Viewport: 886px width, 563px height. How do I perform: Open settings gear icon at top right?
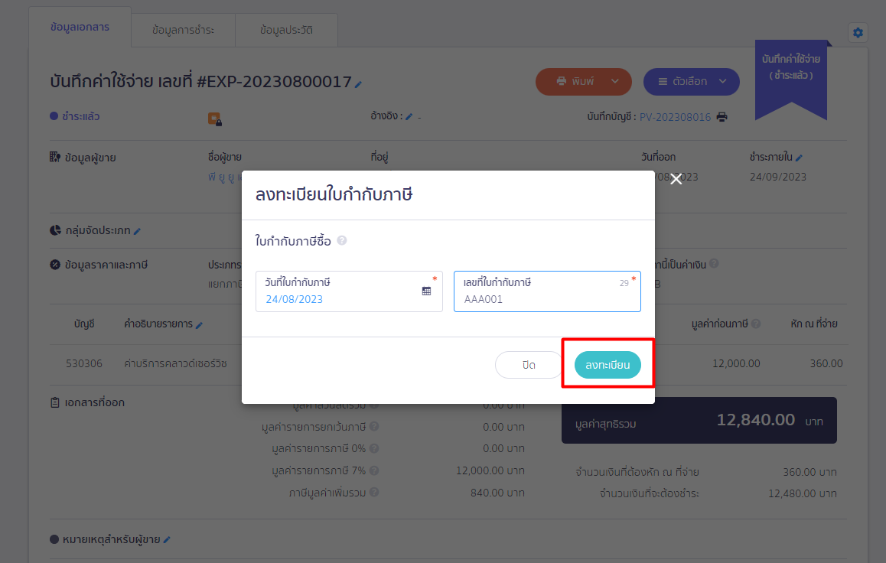point(858,32)
